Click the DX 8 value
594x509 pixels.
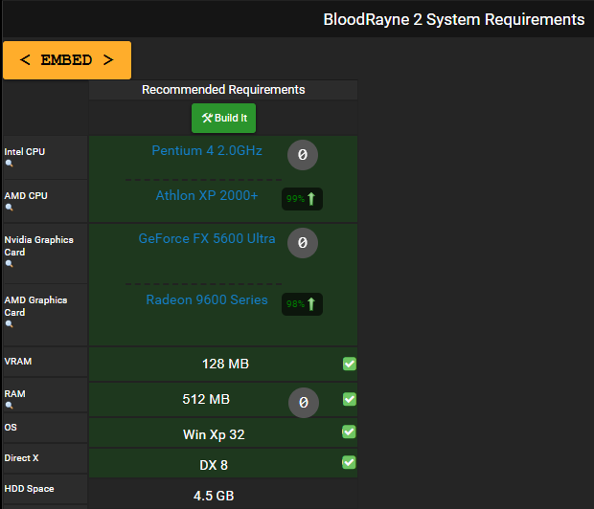point(214,465)
